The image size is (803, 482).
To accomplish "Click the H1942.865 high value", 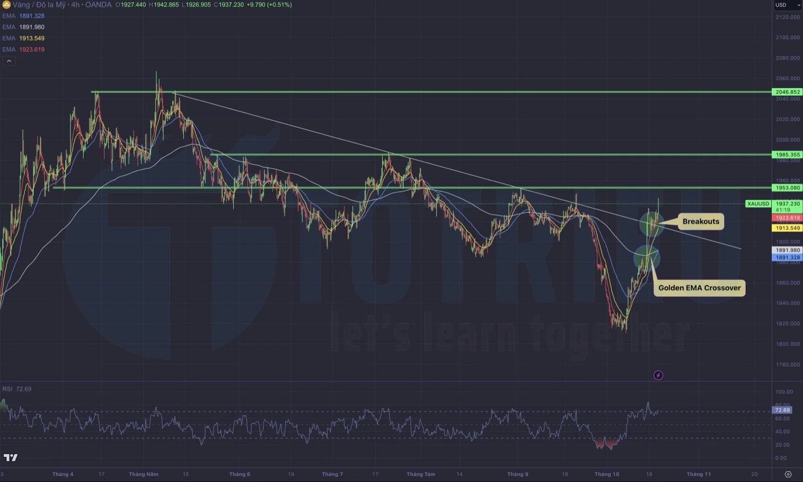I will [163, 5].
